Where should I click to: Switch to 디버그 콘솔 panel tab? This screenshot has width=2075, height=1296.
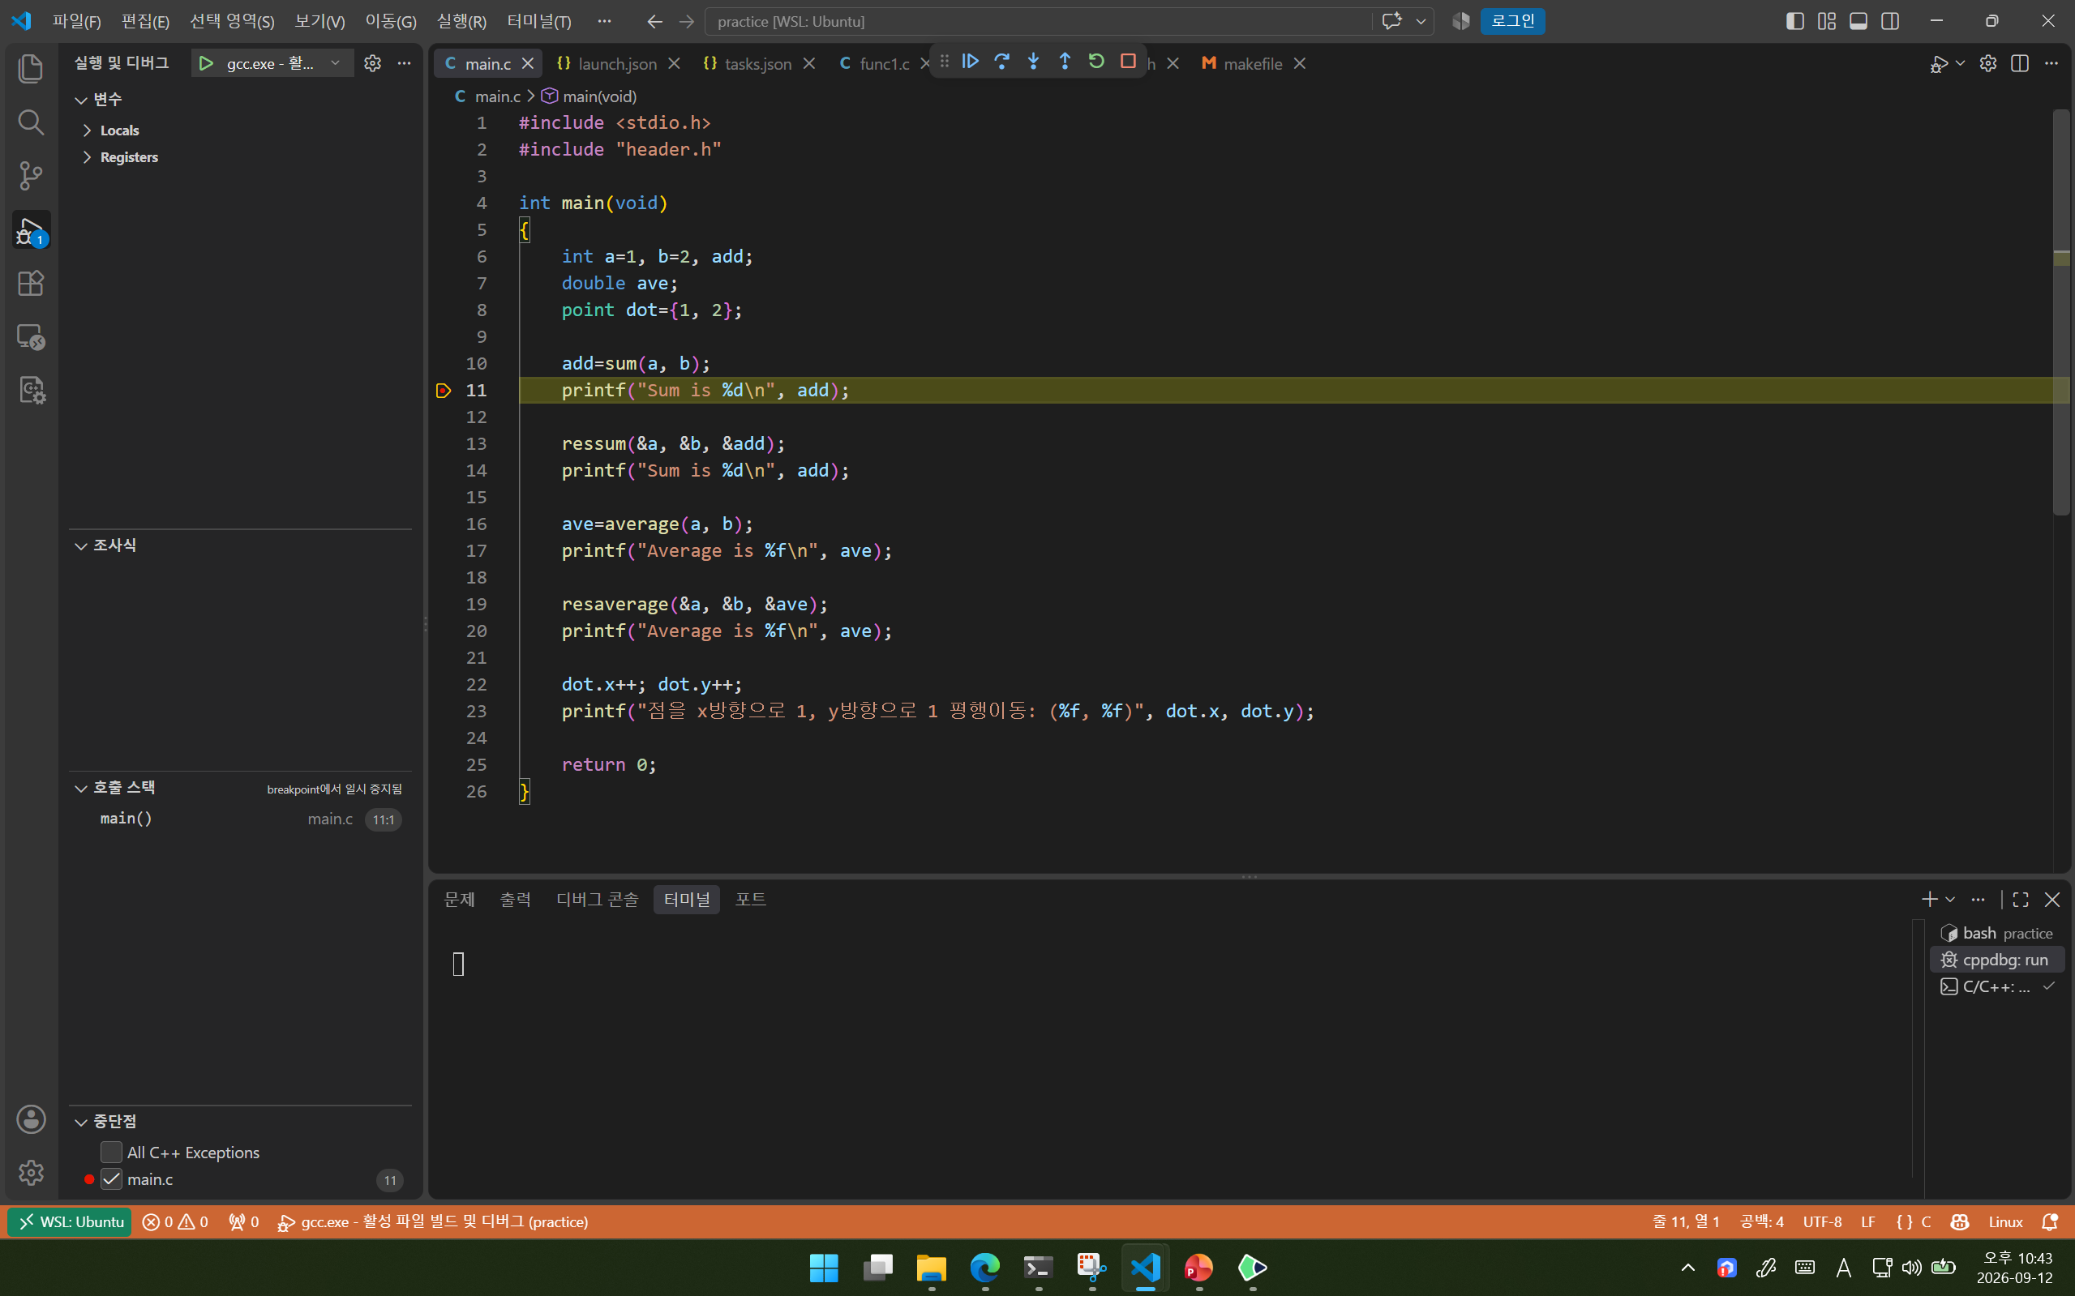pos(597,899)
